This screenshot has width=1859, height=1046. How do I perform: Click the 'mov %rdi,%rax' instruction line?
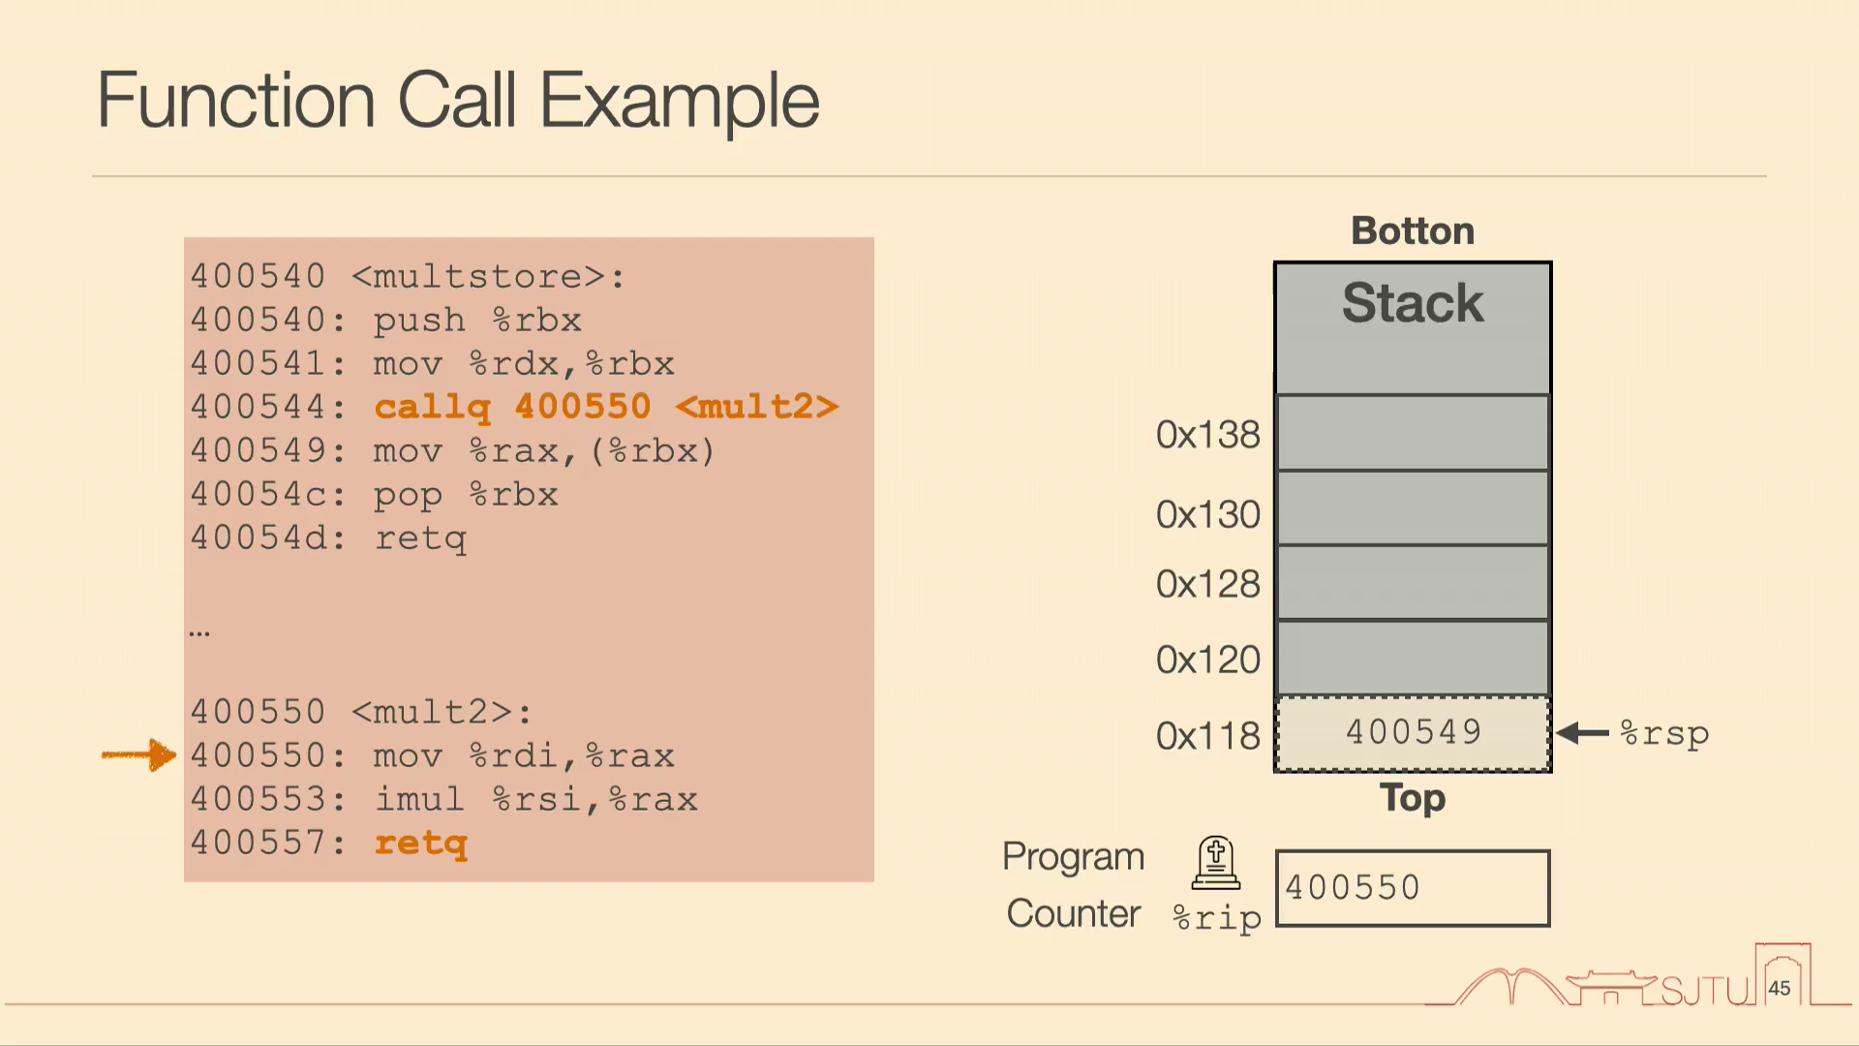pyautogui.click(x=432, y=755)
